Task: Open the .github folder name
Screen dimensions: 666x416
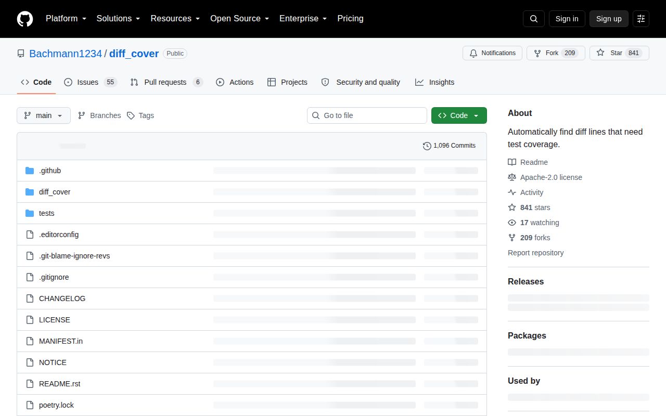Action: pos(50,171)
